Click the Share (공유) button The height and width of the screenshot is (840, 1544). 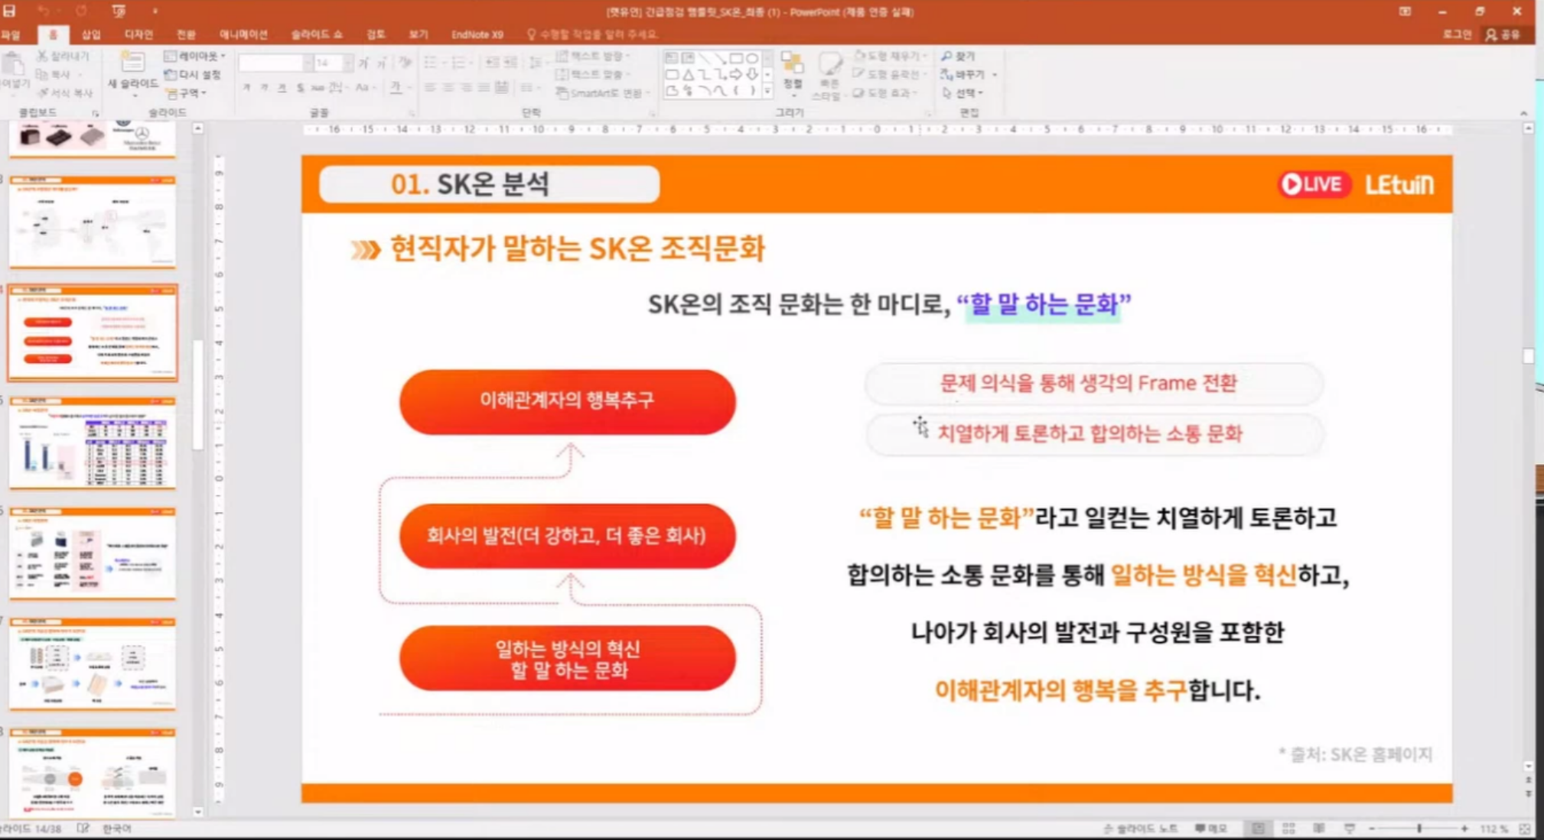click(1503, 34)
